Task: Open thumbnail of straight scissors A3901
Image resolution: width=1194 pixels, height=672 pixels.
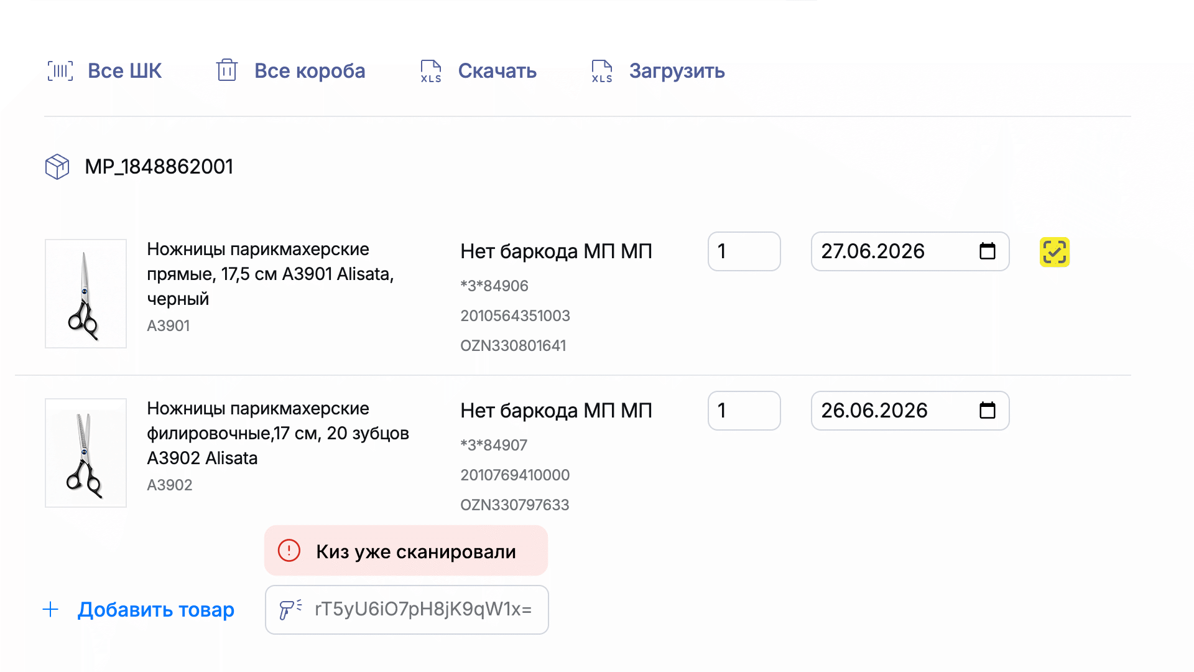Action: pos(86,294)
